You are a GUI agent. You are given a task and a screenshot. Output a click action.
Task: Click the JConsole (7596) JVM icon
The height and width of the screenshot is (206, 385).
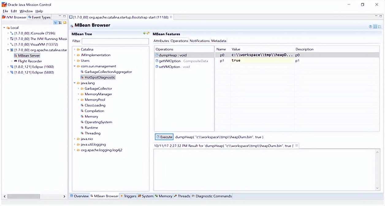coord(12,33)
